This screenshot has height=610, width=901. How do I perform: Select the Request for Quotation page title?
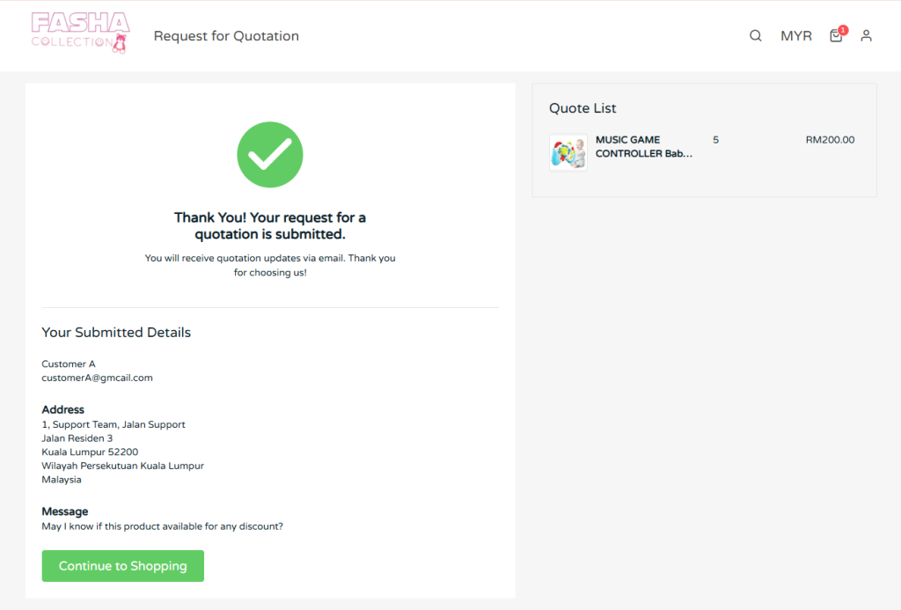click(x=226, y=35)
